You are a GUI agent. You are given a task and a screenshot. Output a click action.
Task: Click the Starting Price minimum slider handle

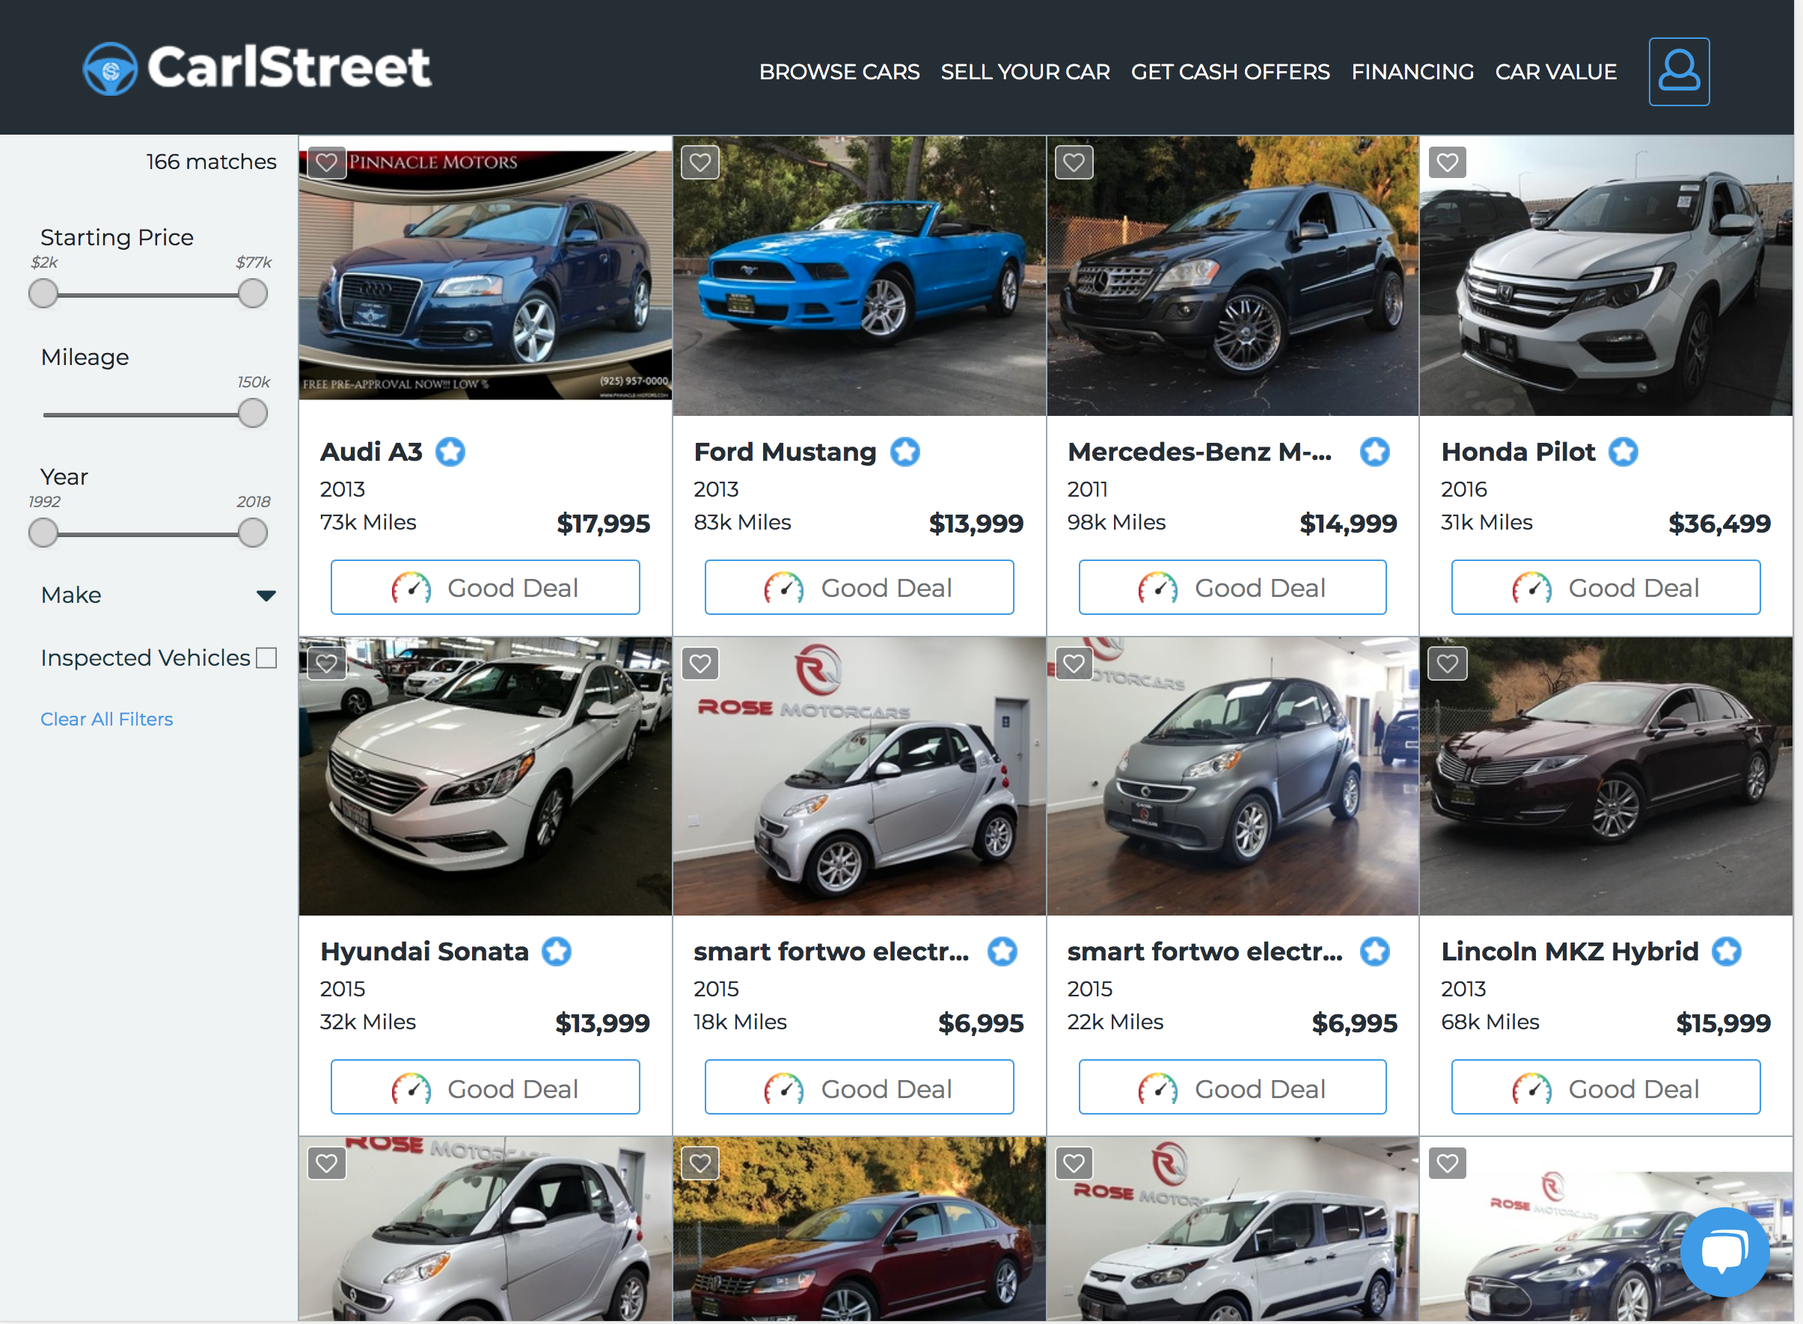[x=43, y=293]
